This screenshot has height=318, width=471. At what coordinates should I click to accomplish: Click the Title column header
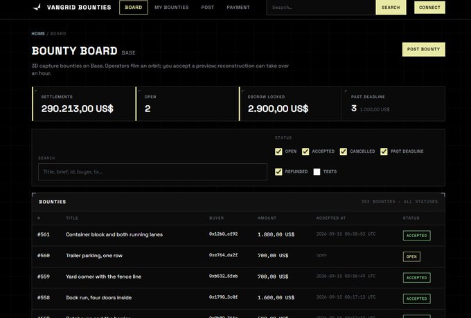coord(72,218)
